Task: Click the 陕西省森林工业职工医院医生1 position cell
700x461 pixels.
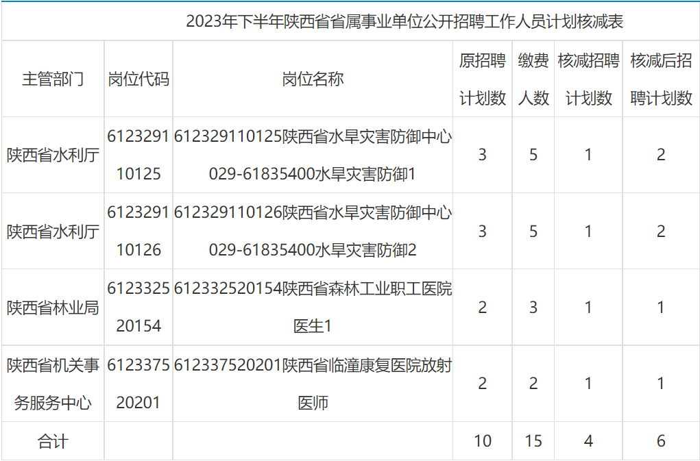Action: click(x=313, y=308)
